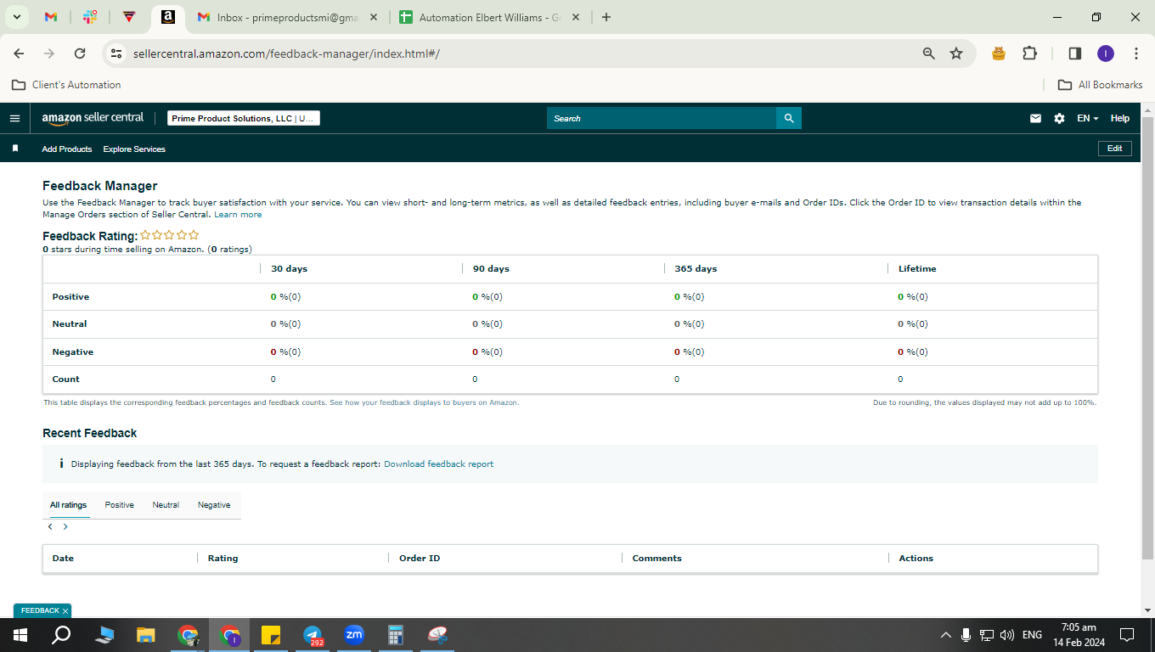This screenshot has width=1155, height=652.
Task: Open the notification center icon
Action: (1127, 635)
